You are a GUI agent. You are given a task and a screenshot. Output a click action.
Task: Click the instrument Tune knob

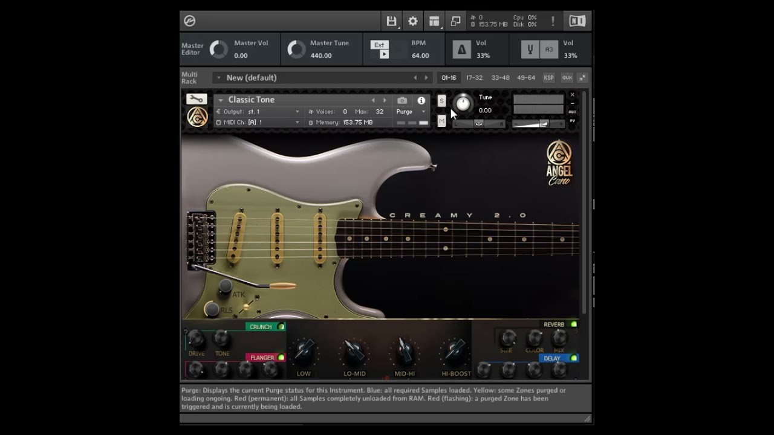[x=463, y=103]
